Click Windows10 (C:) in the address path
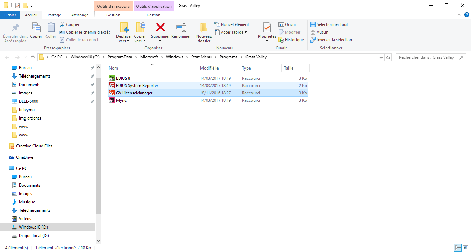The image size is (471, 252). [x=85, y=57]
